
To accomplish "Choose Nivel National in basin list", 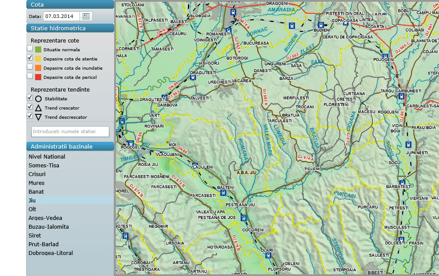I will [x=47, y=156].
